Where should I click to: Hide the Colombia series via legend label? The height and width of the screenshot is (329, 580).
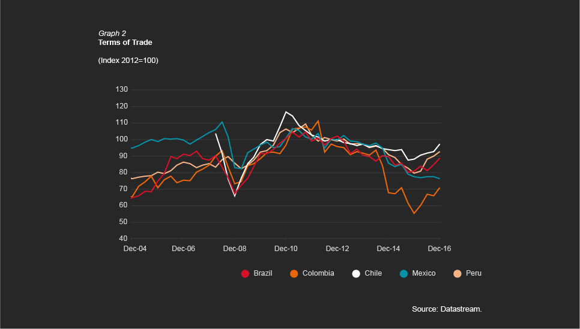(318, 273)
